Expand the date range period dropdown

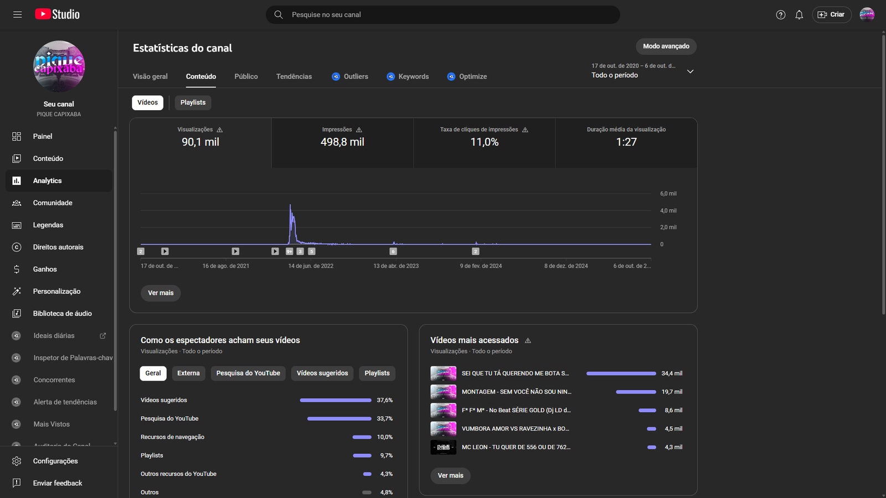click(690, 71)
